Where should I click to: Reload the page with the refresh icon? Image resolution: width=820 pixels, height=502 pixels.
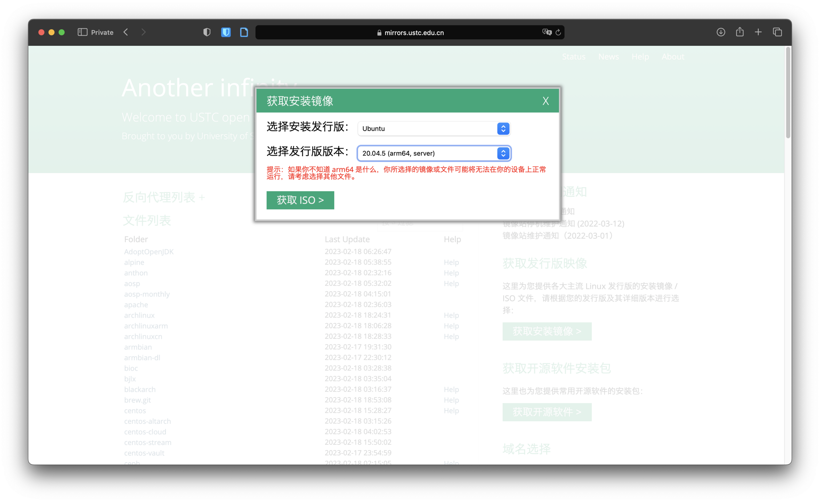click(x=558, y=32)
